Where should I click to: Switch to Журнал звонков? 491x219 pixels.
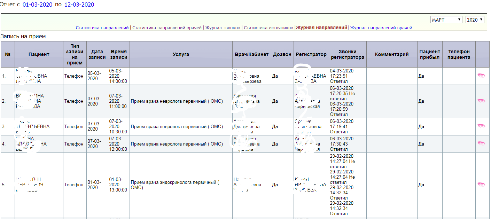[223, 28]
